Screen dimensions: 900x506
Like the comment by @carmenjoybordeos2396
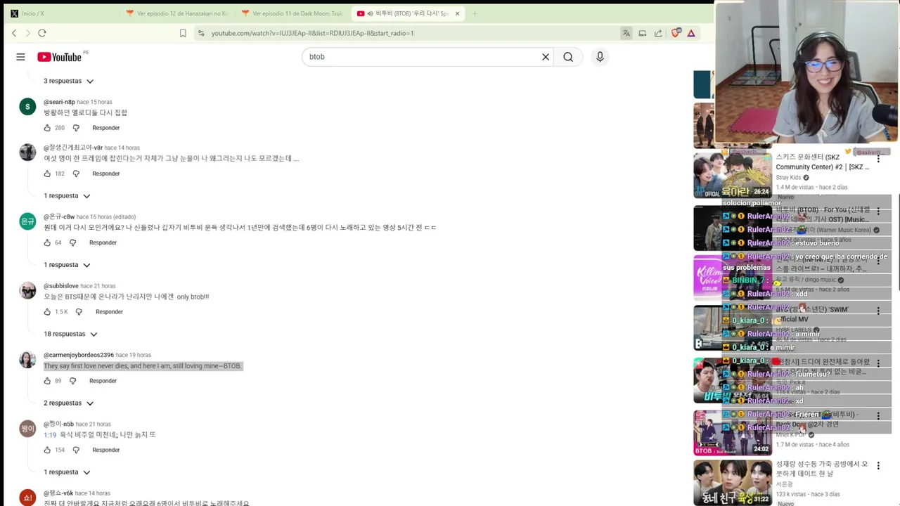coord(47,381)
